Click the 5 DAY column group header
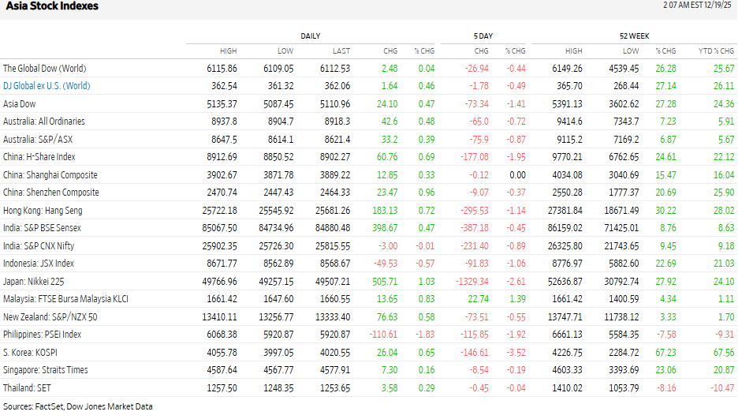The height and width of the screenshot is (419, 738). point(483,36)
